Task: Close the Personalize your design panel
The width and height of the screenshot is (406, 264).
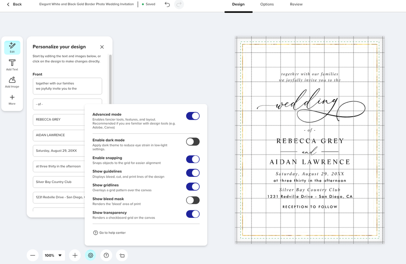Action: click(x=102, y=47)
